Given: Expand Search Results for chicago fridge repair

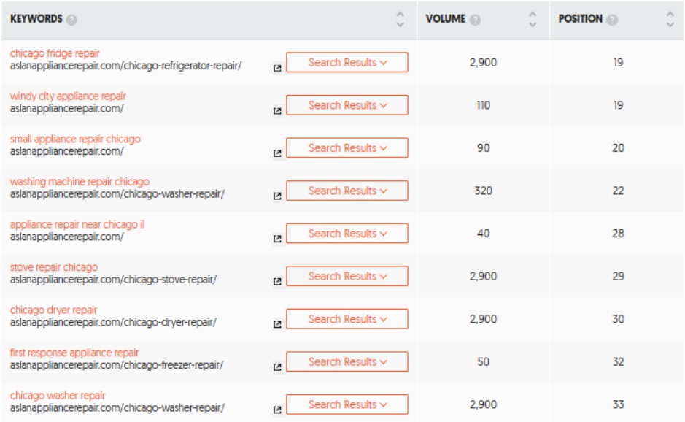Looking at the screenshot, I should pyautogui.click(x=347, y=62).
